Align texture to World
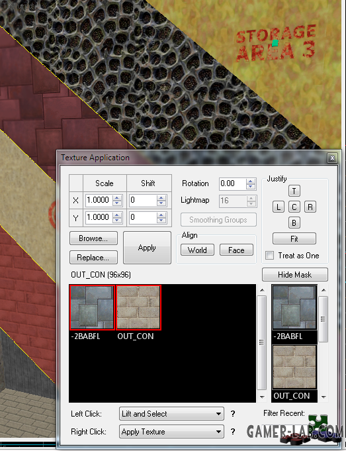The height and width of the screenshot is (451, 346). coord(197,250)
